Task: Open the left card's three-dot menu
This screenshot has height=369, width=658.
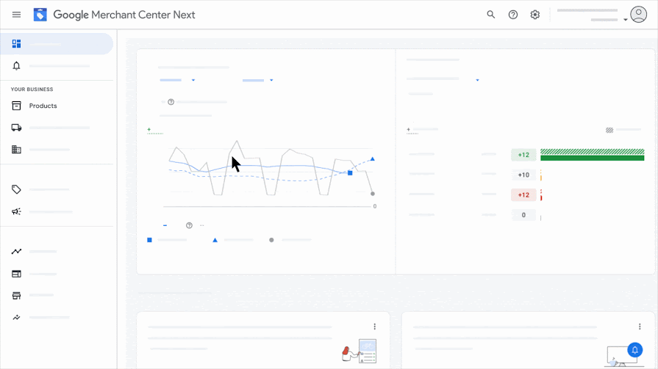Action: (375, 326)
